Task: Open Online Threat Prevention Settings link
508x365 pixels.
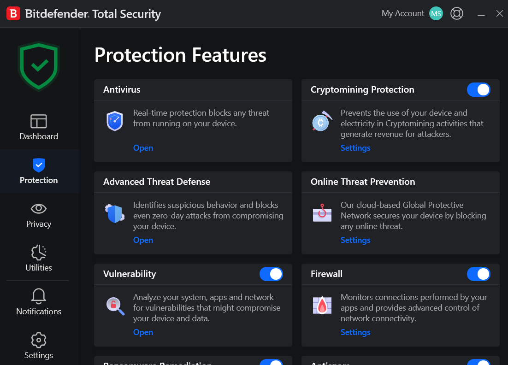Action: pyautogui.click(x=355, y=240)
